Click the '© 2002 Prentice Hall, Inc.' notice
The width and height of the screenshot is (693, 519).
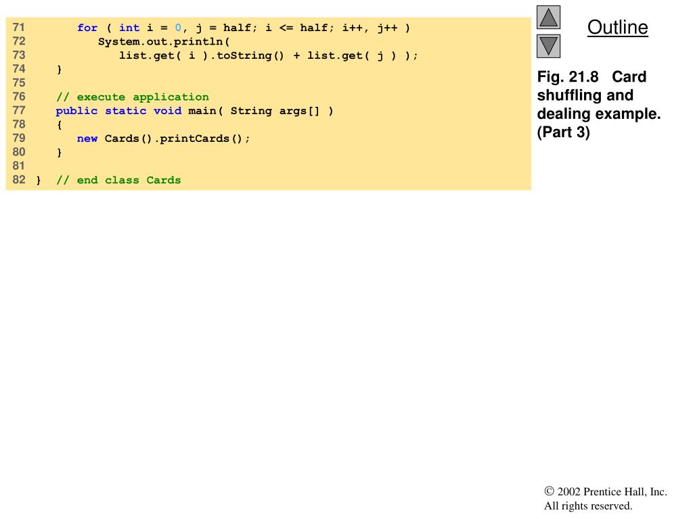(606, 492)
